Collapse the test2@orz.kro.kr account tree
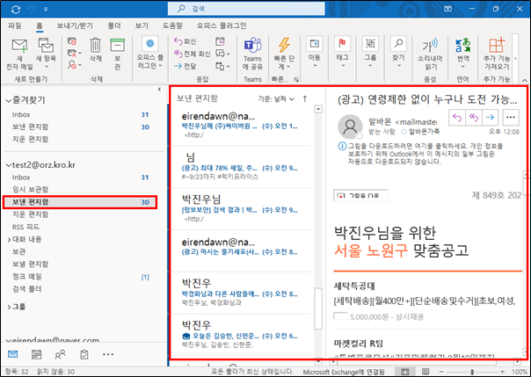 (x=8, y=165)
